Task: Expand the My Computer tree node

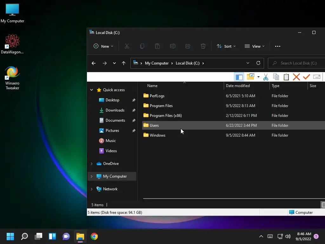Action: [92, 176]
